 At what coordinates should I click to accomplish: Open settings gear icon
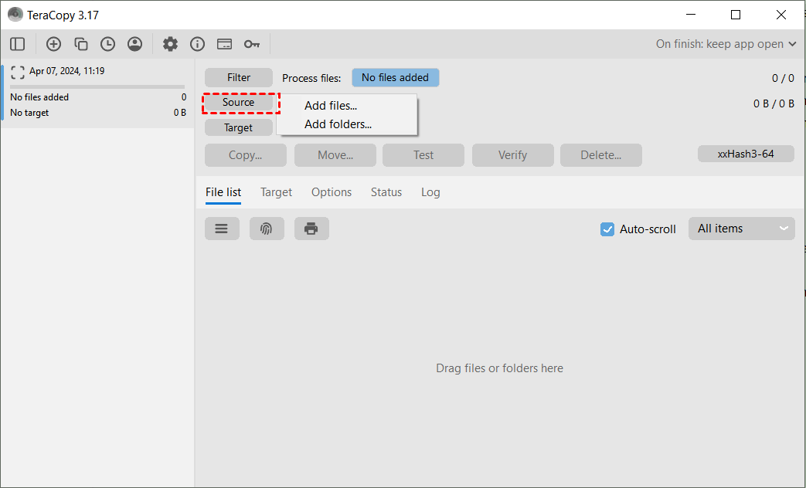point(170,44)
